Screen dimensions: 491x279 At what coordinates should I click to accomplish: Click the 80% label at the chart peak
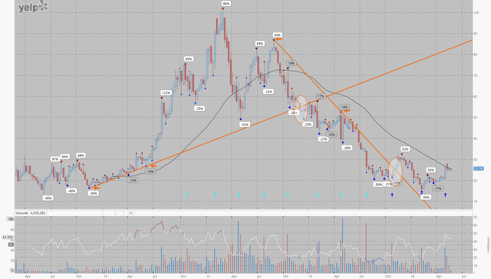226,4
